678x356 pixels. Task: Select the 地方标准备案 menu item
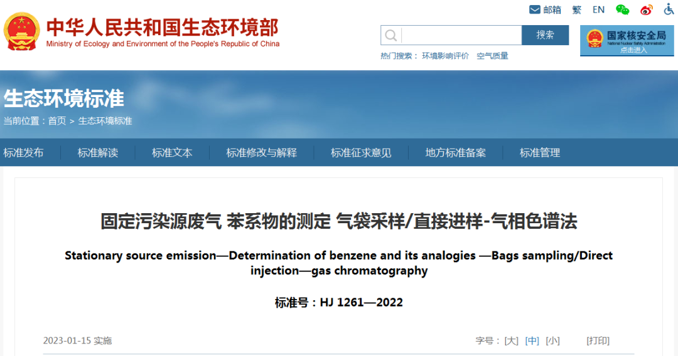pyautogui.click(x=455, y=153)
